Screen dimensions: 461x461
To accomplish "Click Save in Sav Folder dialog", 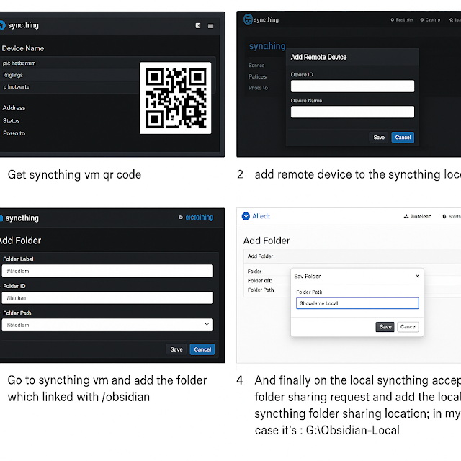I will 385,327.
